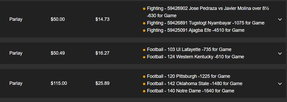The image size is (287, 102).
Task: Expand the $50.00 fighting parlay chevron
Action: [x=280, y=19]
